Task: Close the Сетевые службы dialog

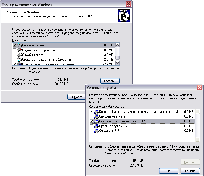Action: coord(200,87)
